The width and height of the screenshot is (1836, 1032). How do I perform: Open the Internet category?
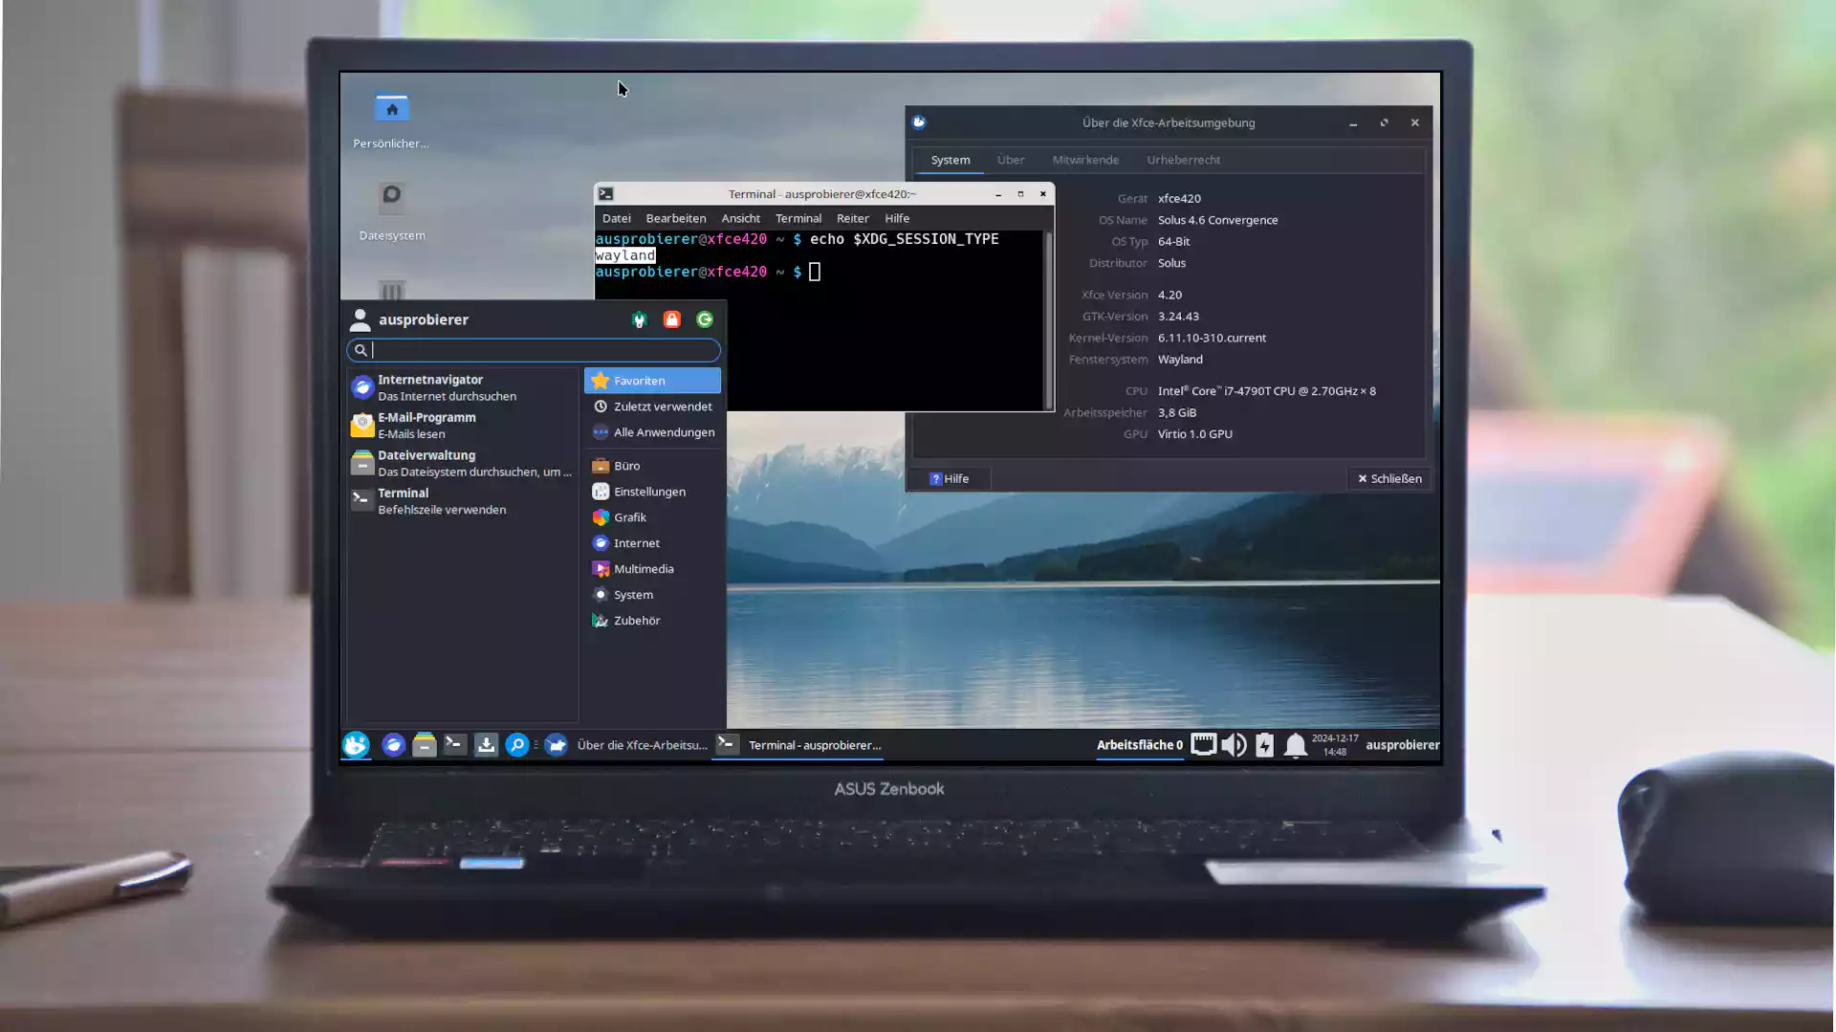(x=652, y=543)
